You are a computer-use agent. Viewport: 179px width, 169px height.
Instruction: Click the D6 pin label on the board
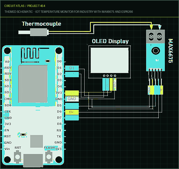(x=59, y=112)
